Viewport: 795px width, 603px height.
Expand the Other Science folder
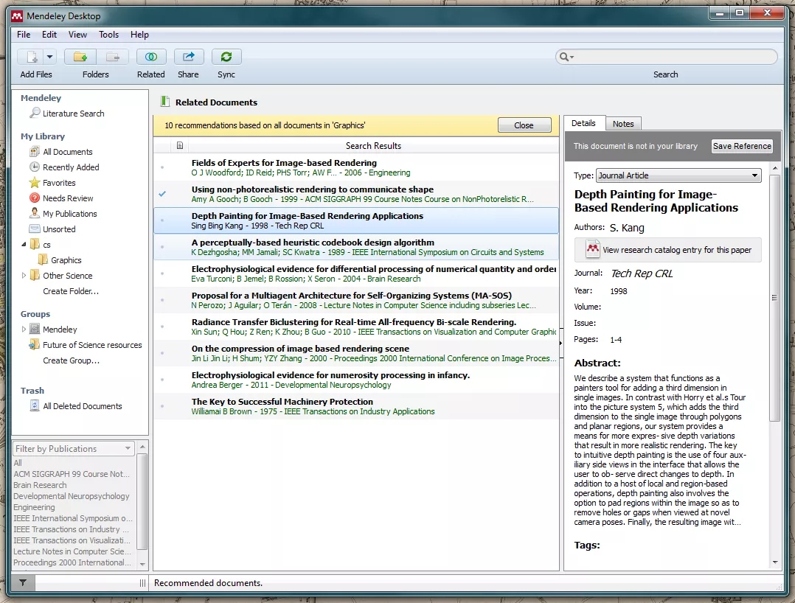(x=24, y=275)
